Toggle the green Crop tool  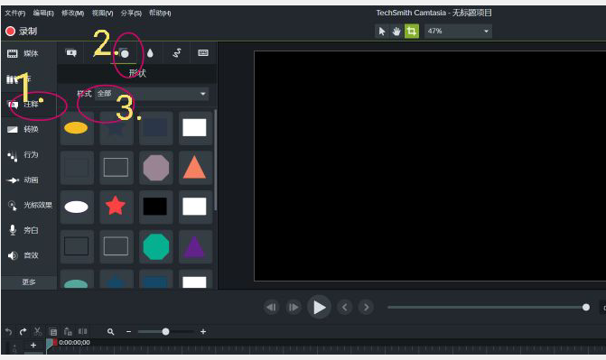click(412, 31)
